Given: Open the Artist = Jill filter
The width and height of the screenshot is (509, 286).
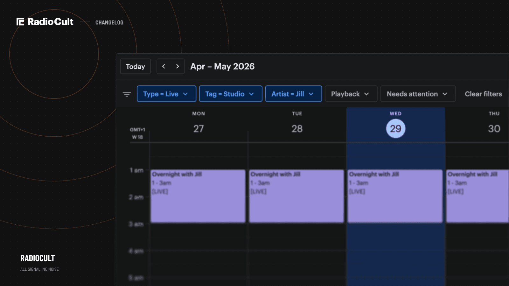Looking at the screenshot, I should pos(293,94).
